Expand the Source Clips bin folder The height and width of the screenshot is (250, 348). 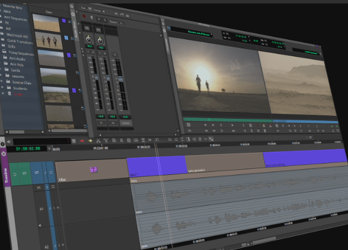coord(1,81)
